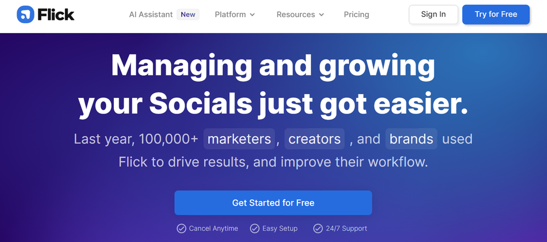Open the Resources menu
The height and width of the screenshot is (242, 547).
(x=296, y=14)
